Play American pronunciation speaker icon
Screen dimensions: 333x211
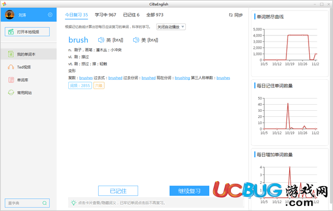tap(136, 40)
